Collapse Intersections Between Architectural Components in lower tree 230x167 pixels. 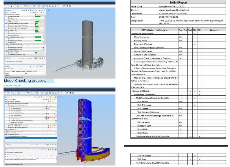(5, 103)
